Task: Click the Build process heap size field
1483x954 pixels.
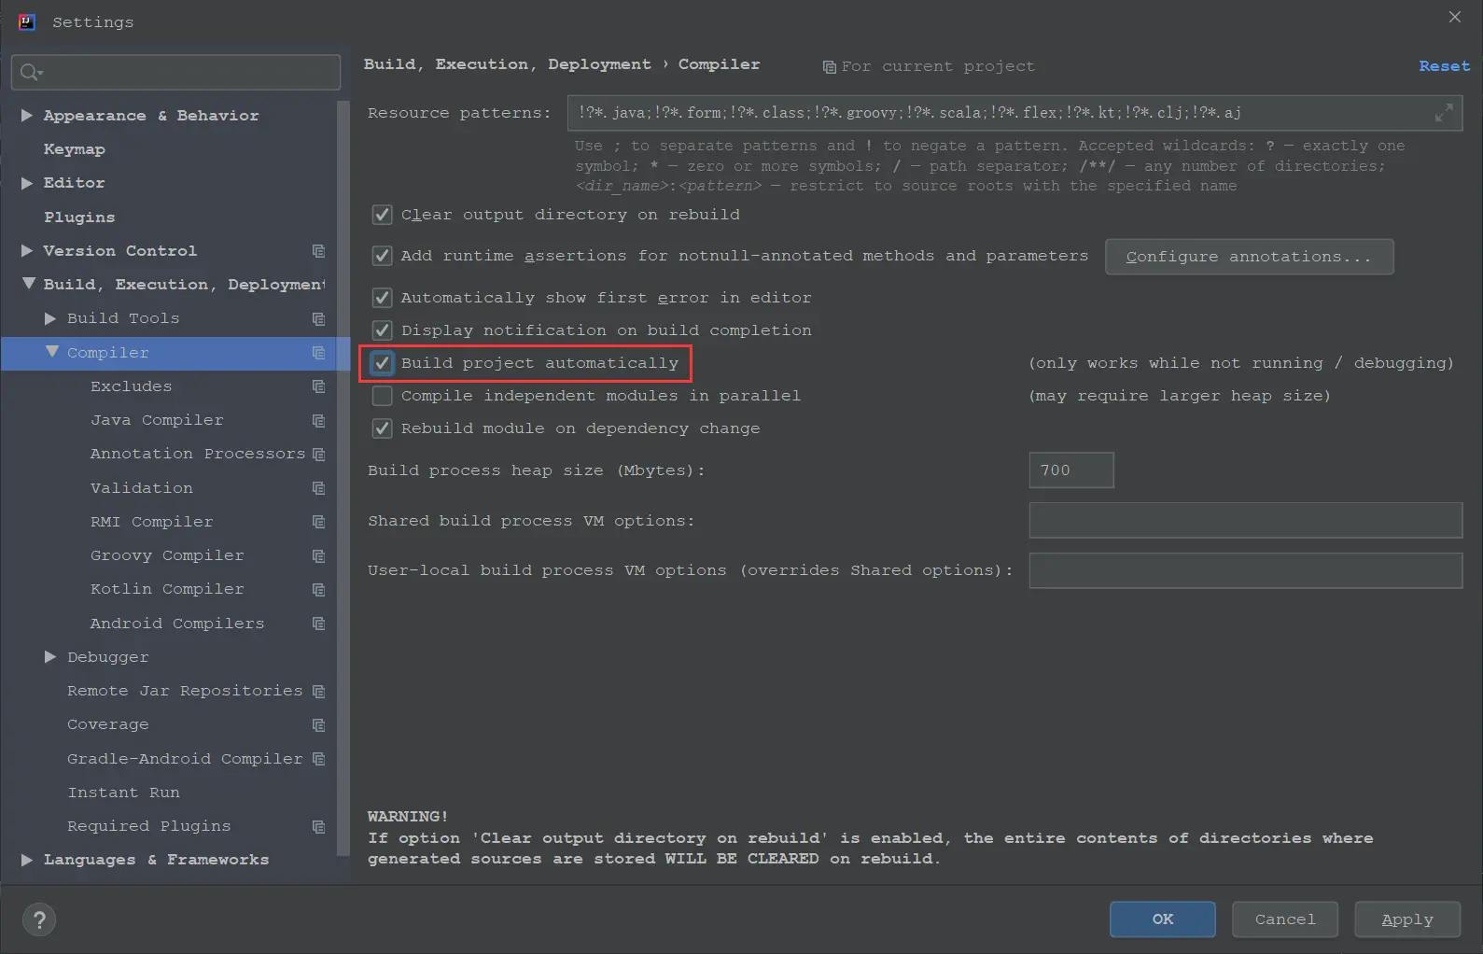Action: click(x=1071, y=470)
